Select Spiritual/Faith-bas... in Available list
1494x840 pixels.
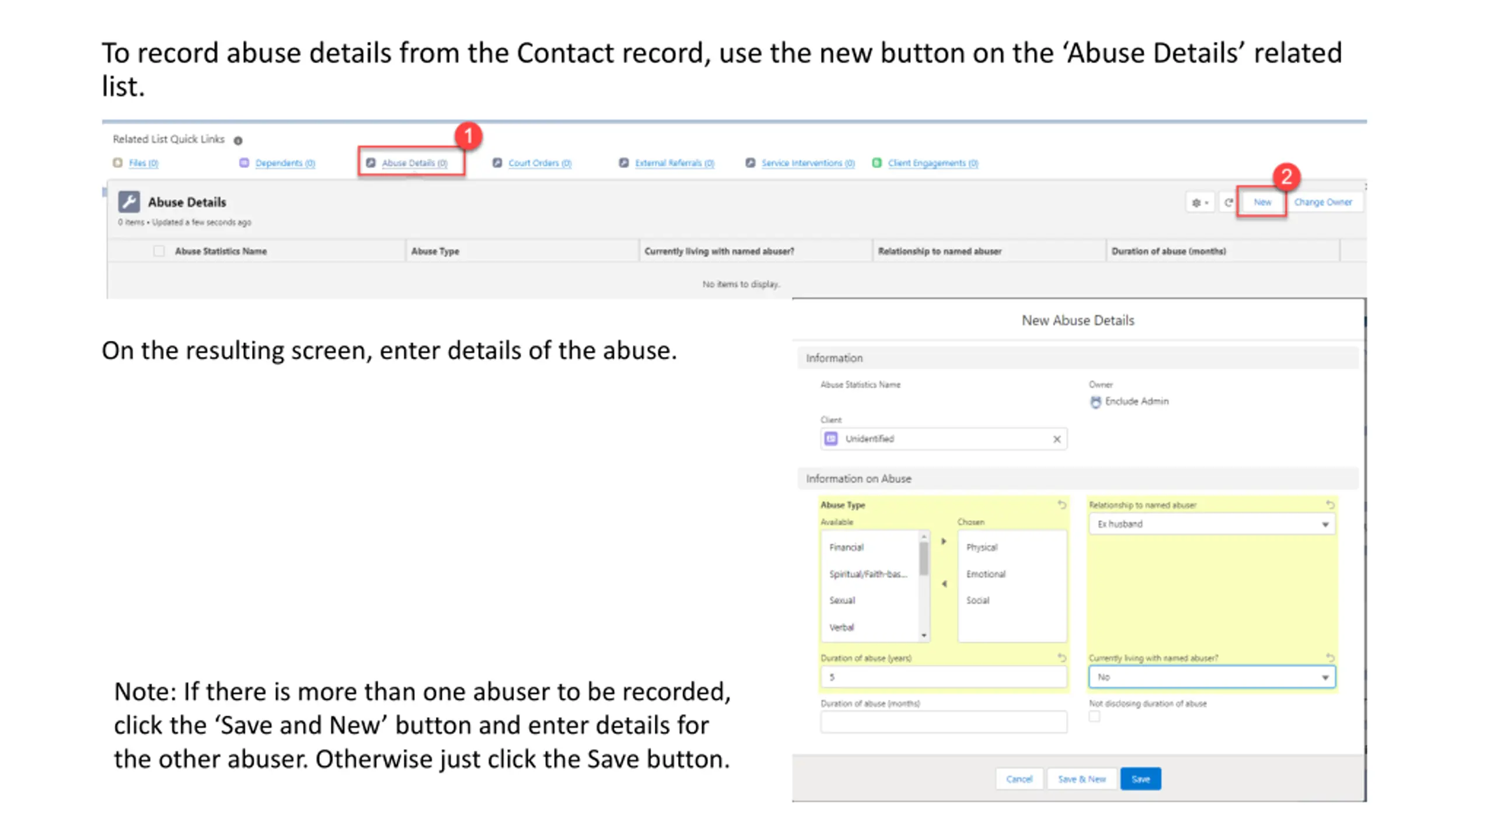pyautogui.click(x=868, y=574)
